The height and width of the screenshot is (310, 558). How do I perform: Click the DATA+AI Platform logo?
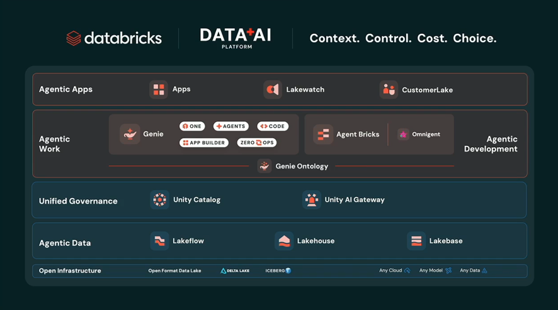(x=236, y=38)
